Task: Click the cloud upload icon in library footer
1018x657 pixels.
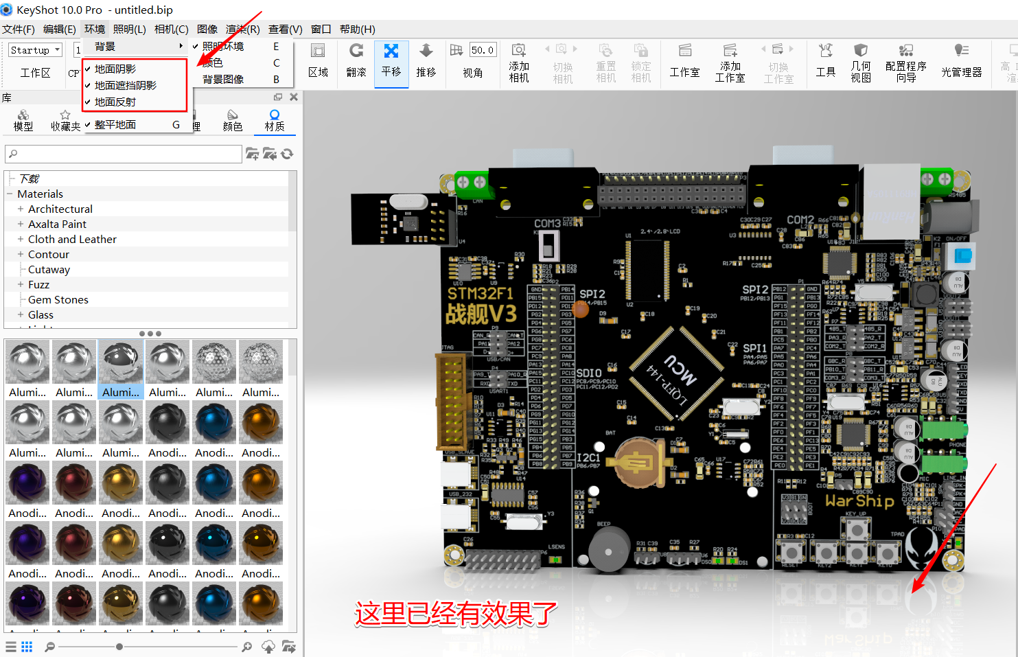Action: coord(268,647)
